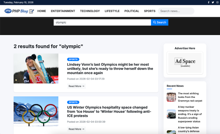Image resolution: width=220 pixels, height=134 pixels.
Task: Open the Instagram icon in top bar
Action: (x=217, y=3)
